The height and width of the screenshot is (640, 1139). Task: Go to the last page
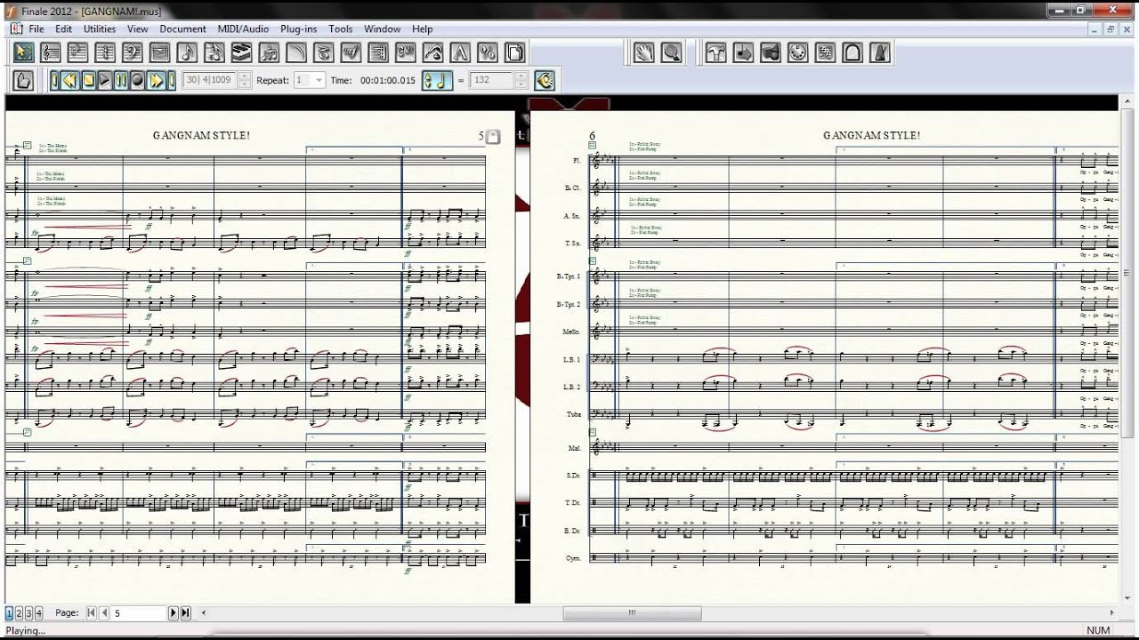[x=185, y=612]
